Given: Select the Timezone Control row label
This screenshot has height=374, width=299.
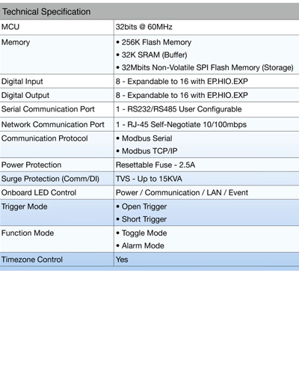Looking at the screenshot, I should point(32,260).
